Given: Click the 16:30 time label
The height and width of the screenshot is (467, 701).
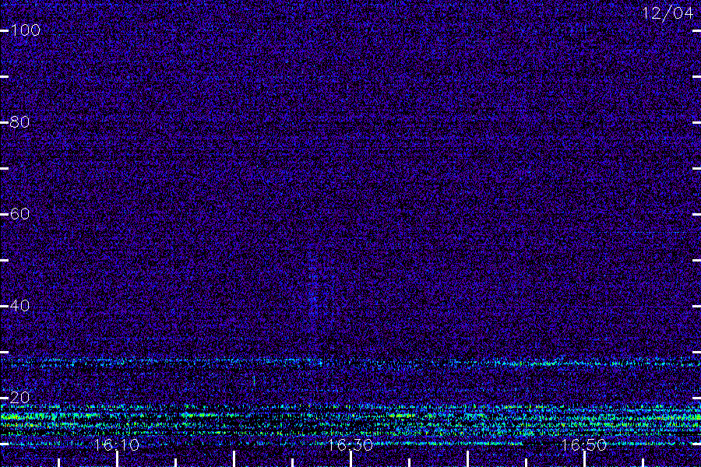Looking at the screenshot, I should coord(350,444).
